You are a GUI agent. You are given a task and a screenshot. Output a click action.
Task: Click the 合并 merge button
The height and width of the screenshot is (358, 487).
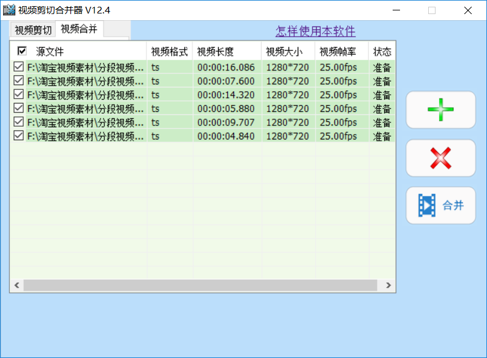tap(440, 206)
